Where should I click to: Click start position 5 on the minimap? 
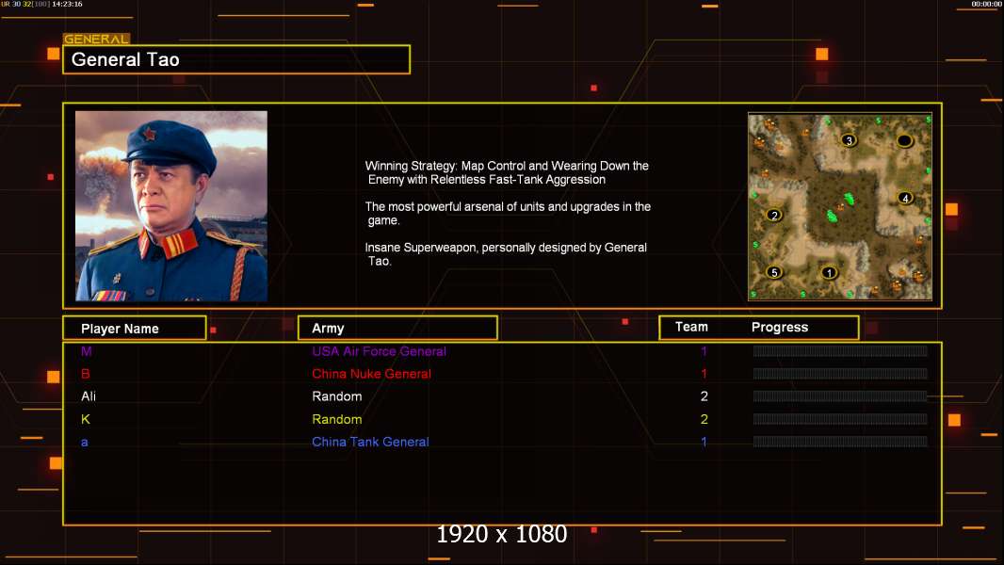pyautogui.click(x=774, y=272)
